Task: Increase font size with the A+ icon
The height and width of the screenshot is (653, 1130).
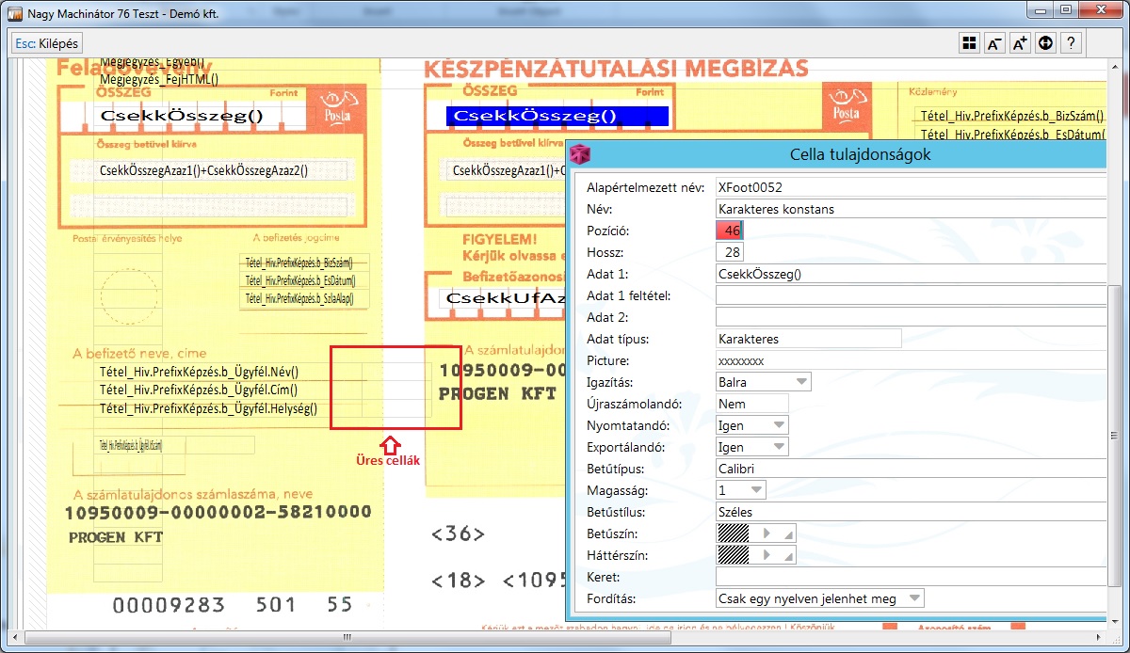Action: 1020,43
